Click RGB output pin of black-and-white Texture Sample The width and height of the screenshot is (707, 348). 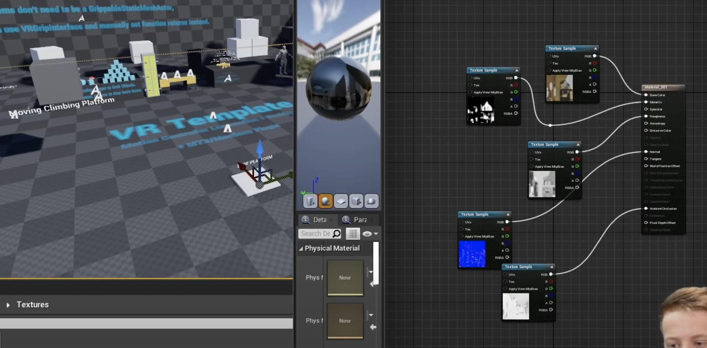[516, 78]
